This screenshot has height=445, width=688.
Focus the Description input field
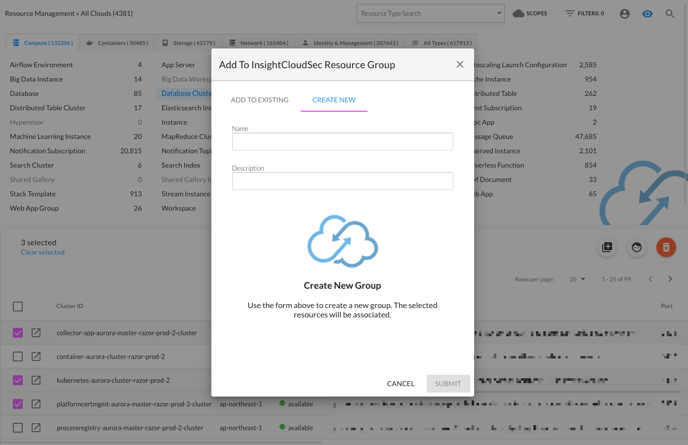click(342, 181)
